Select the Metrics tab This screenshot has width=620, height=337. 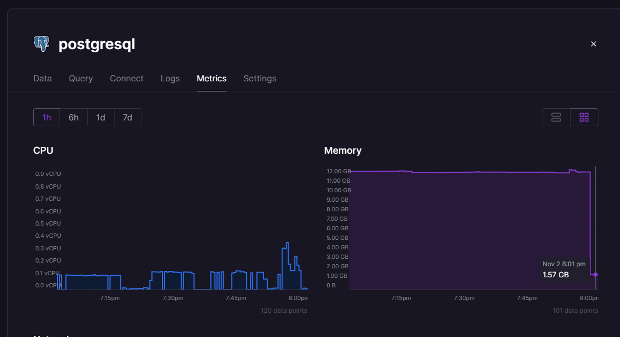[211, 78]
